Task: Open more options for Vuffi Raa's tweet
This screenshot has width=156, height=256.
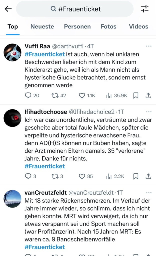Action: [x=148, y=46]
